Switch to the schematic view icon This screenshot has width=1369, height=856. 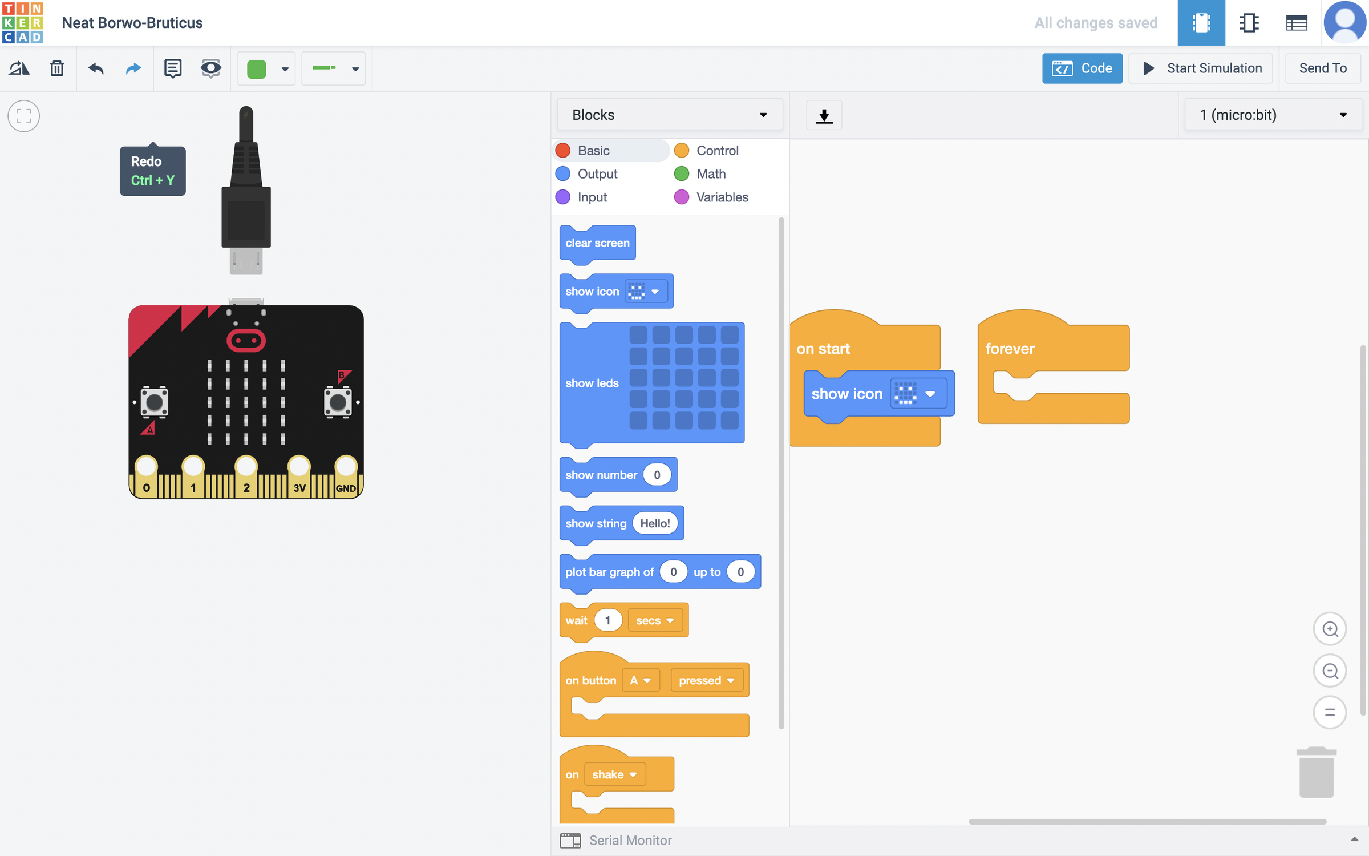point(1249,23)
